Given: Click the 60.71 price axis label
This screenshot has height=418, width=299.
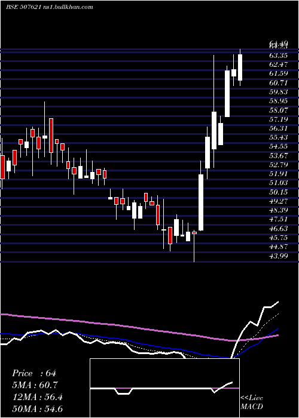Looking at the screenshot, I should point(278,82).
